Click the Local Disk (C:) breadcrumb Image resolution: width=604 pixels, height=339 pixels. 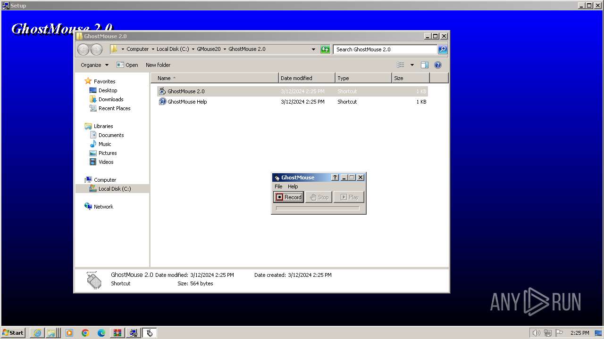click(x=173, y=49)
